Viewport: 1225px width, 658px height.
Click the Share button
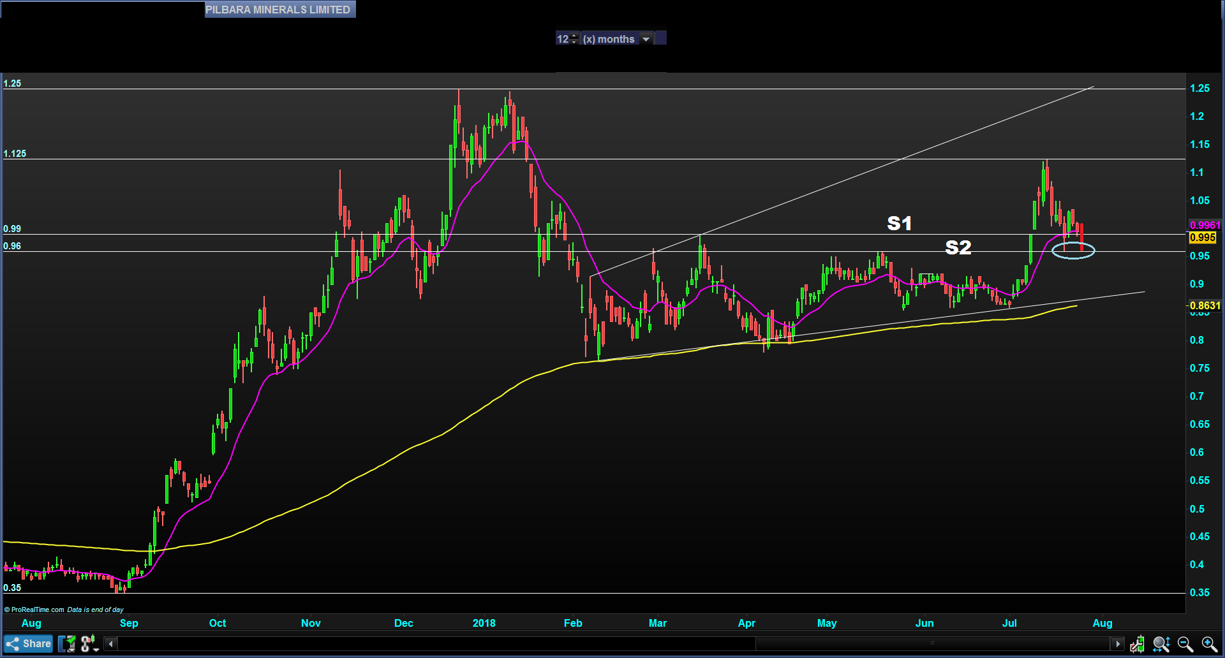(29, 643)
